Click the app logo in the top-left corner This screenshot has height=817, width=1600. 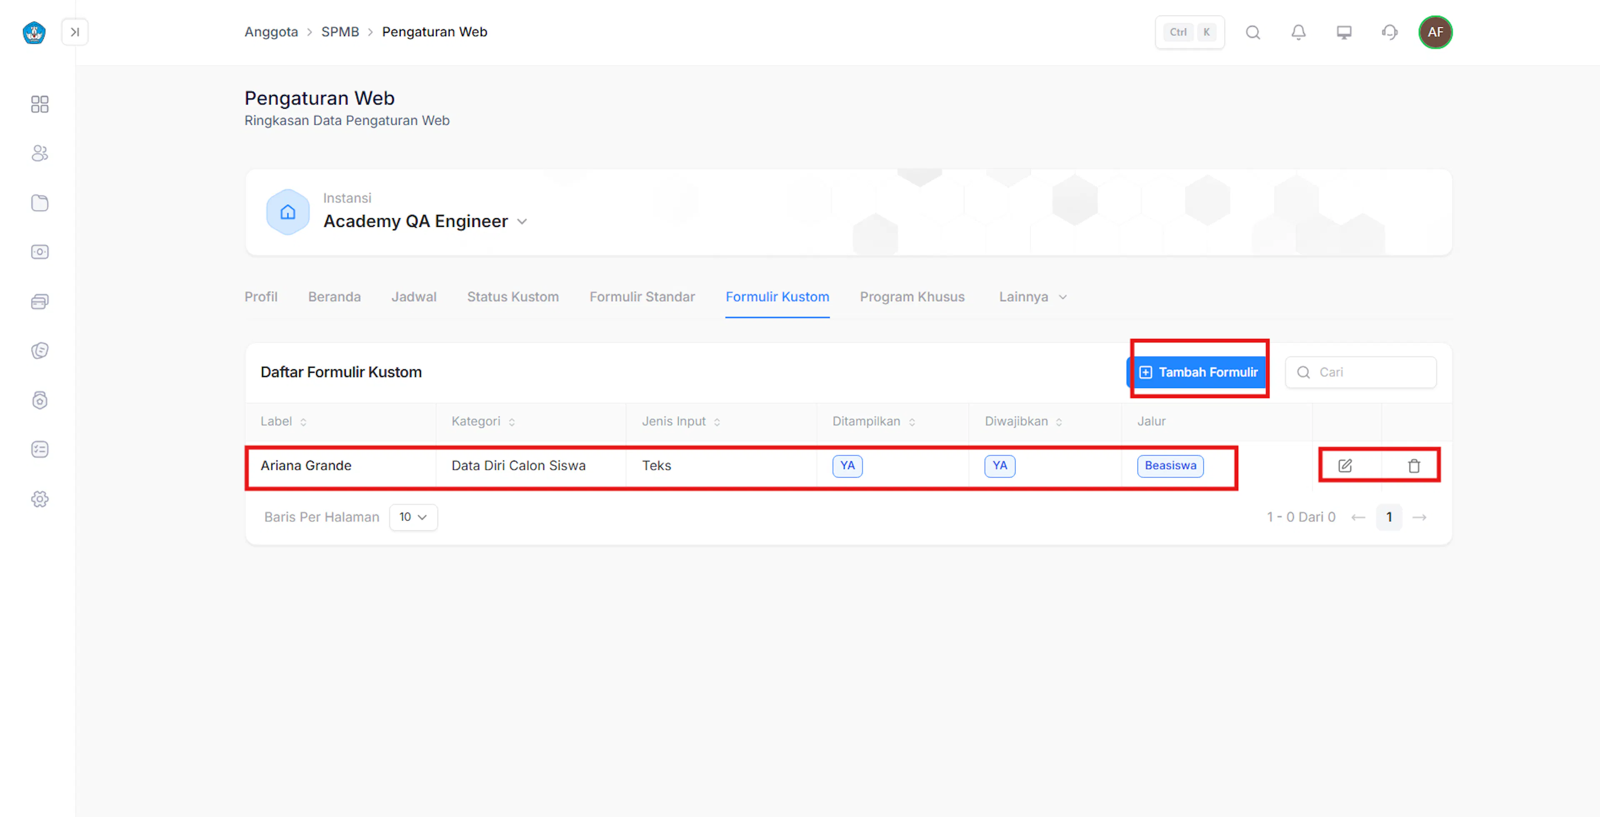[34, 32]
